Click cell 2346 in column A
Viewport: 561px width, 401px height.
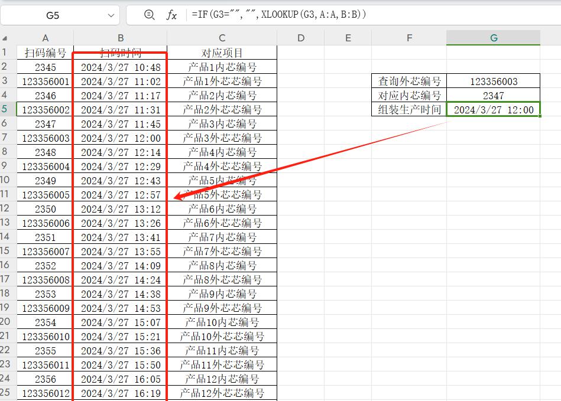click(x=45, y=96)
